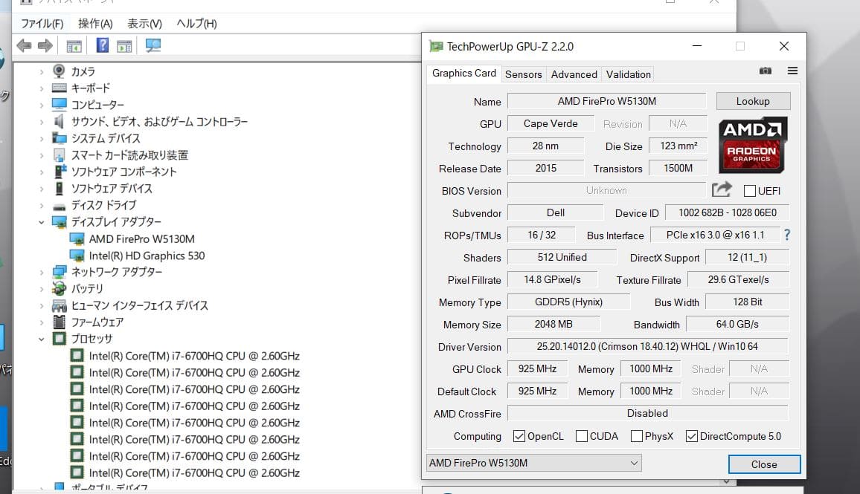Select Intel(R) HD Graphics 530 in device tree
The height and width of the screenshot is (494, 860).
tap(147, 256)
